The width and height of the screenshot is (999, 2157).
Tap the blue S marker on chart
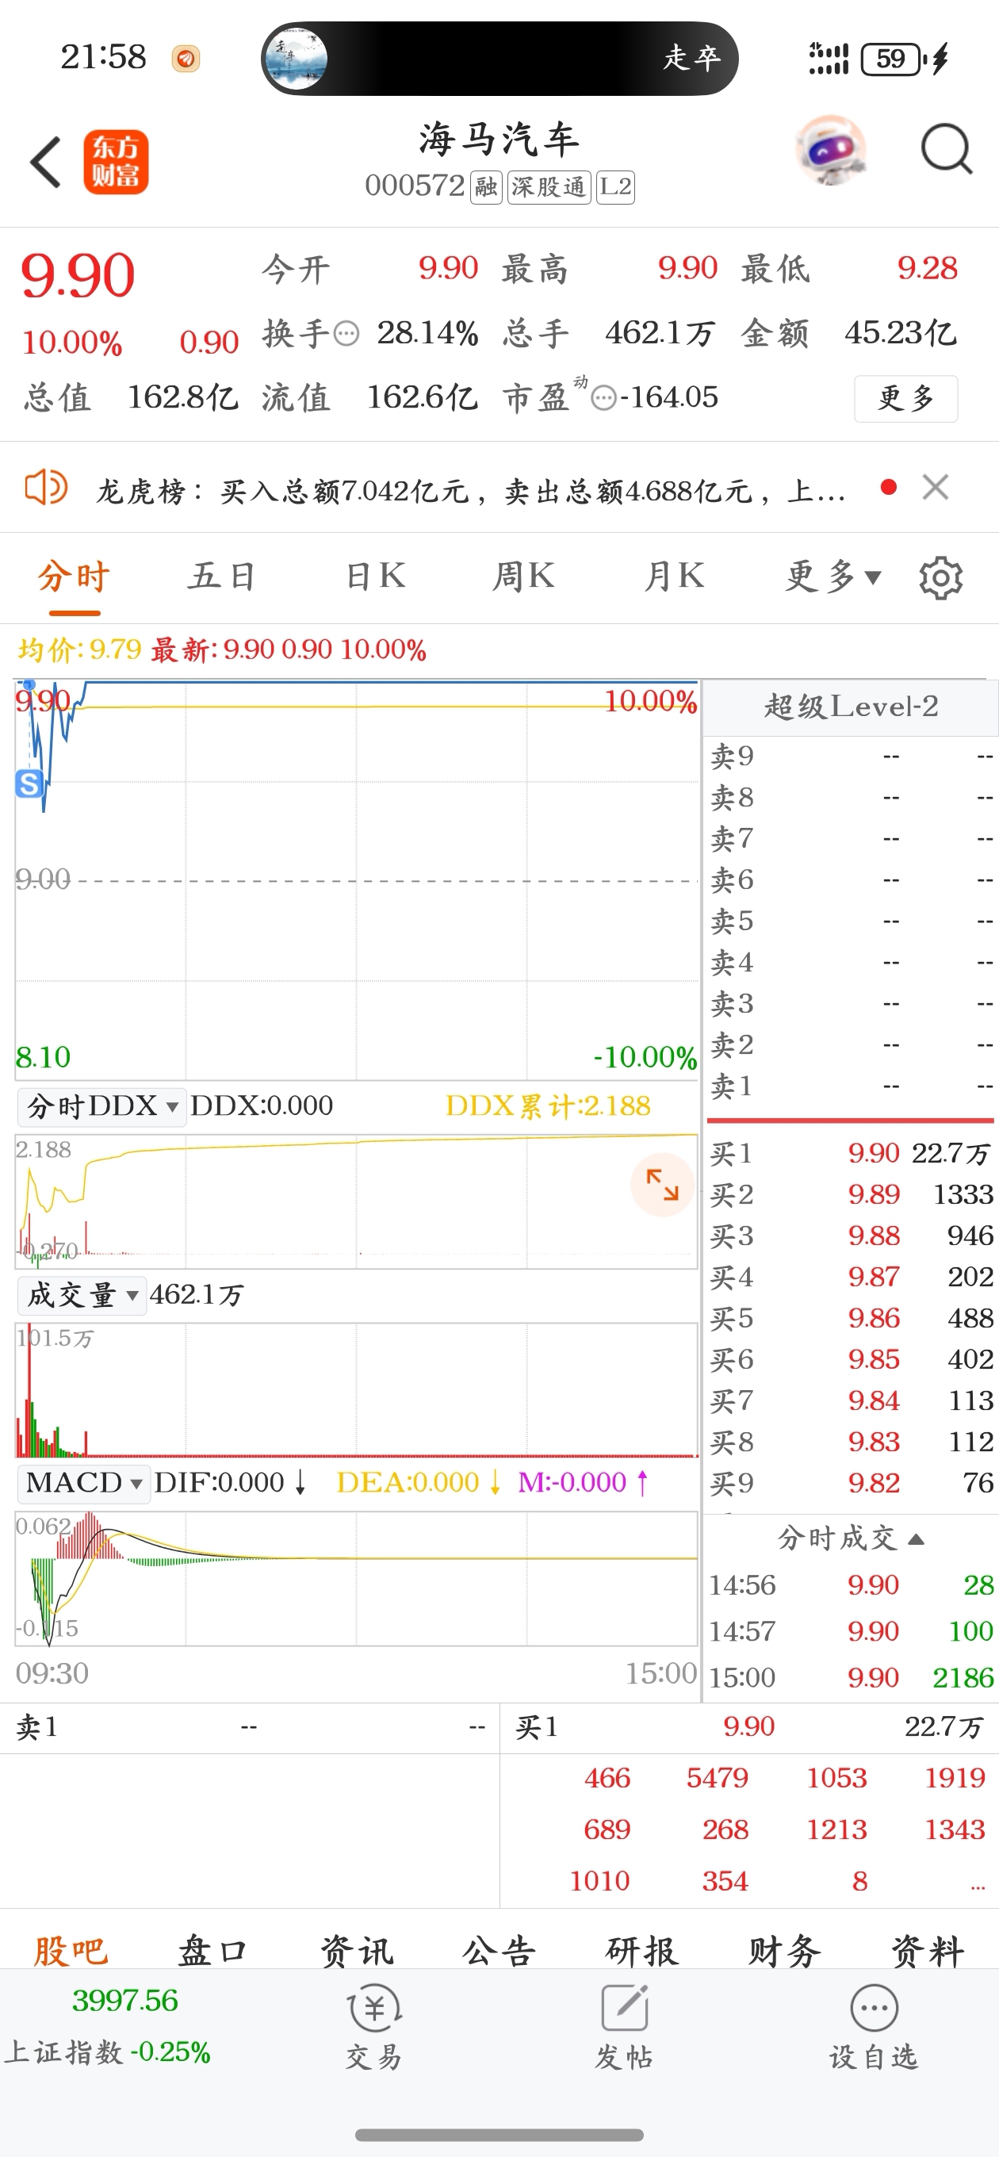pos(29,783)
